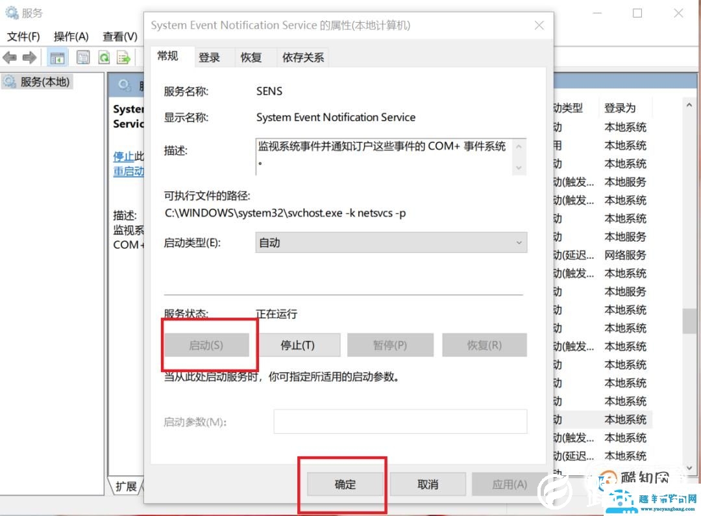The height and width of the screenshot is (516, 701).
Task: Click the Export List toolbar icon
Action: pyautogui.click(x=123, y=57)
